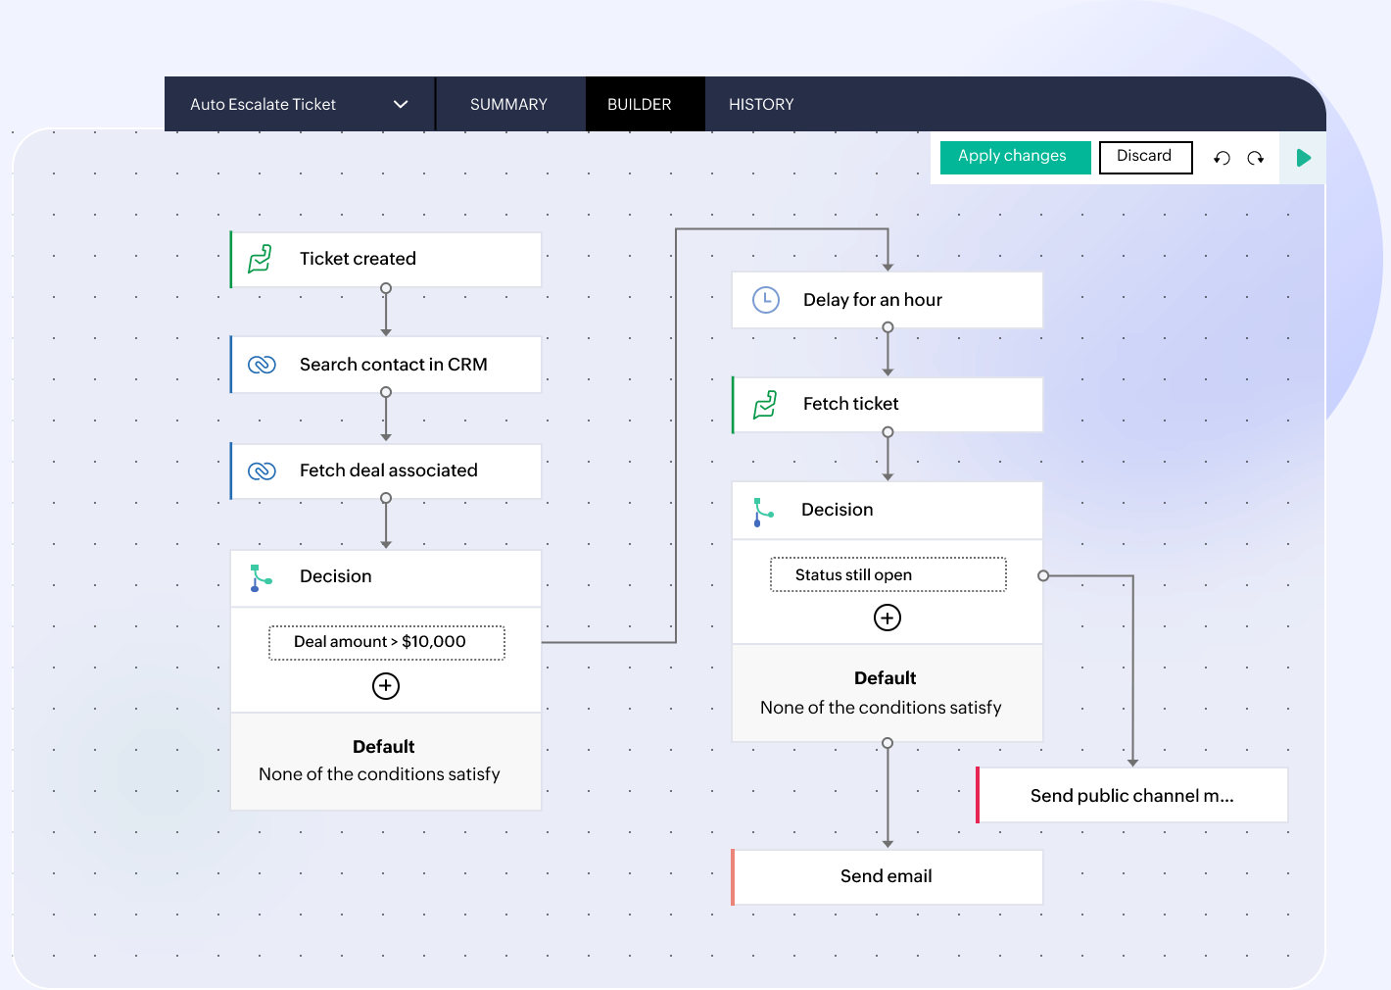Edit the Deal amount > $10,000 condition
The image size is (1391, 990).
(x=386, y=642)
